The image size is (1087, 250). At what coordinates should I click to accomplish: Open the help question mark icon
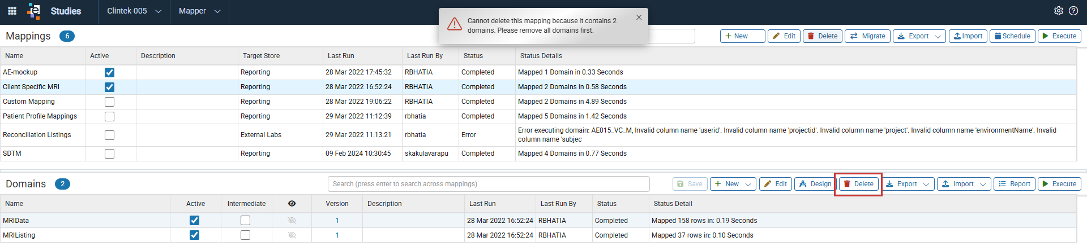click(x=1073, y=11)
